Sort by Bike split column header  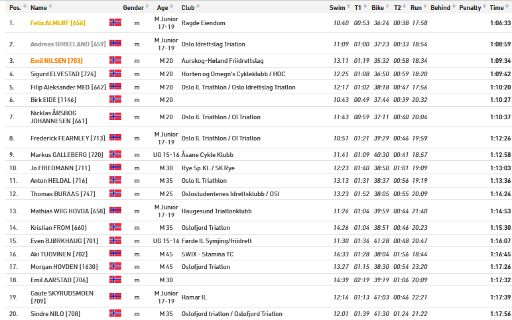377,7
